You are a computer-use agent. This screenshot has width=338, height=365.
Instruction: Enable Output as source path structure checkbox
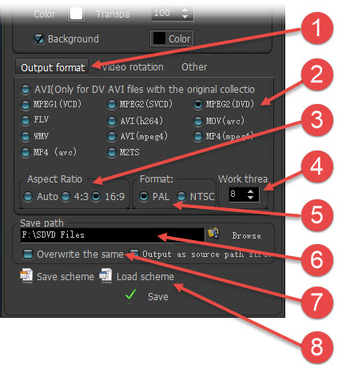click(134, 252)
